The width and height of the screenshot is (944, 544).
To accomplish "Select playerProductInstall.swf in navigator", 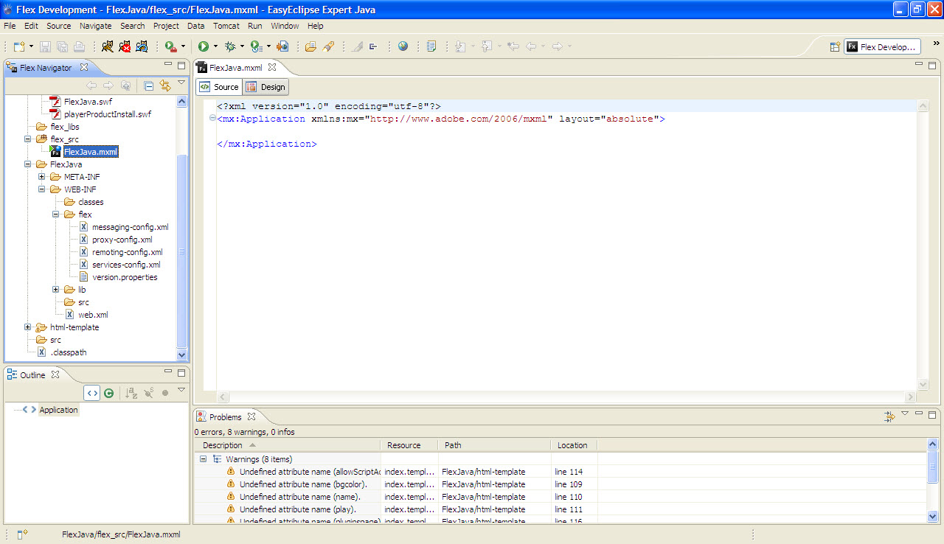I will coord(107,114).
